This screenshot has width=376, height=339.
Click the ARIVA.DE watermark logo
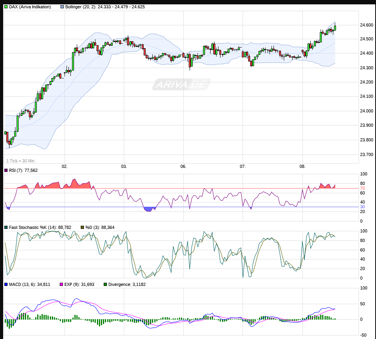(181, 84)
